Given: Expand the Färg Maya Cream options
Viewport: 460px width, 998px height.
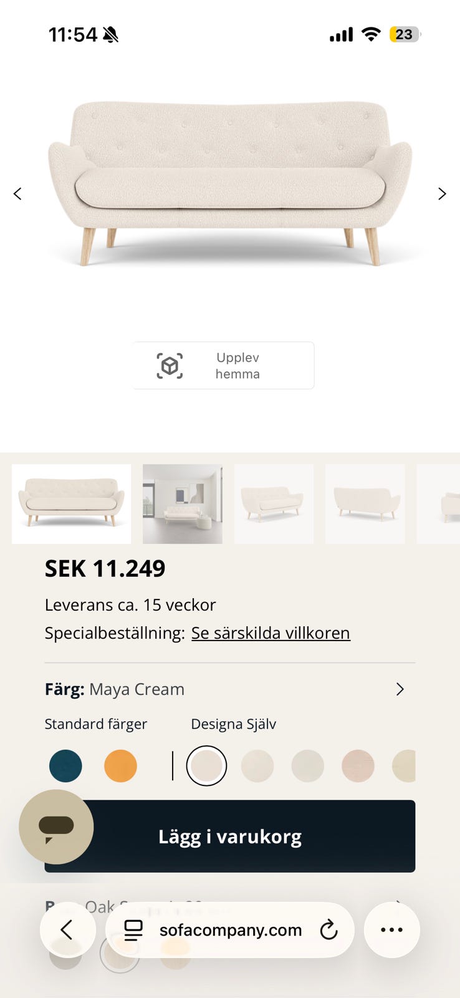Looking at the screenshot, I should (x=400, y=689).
